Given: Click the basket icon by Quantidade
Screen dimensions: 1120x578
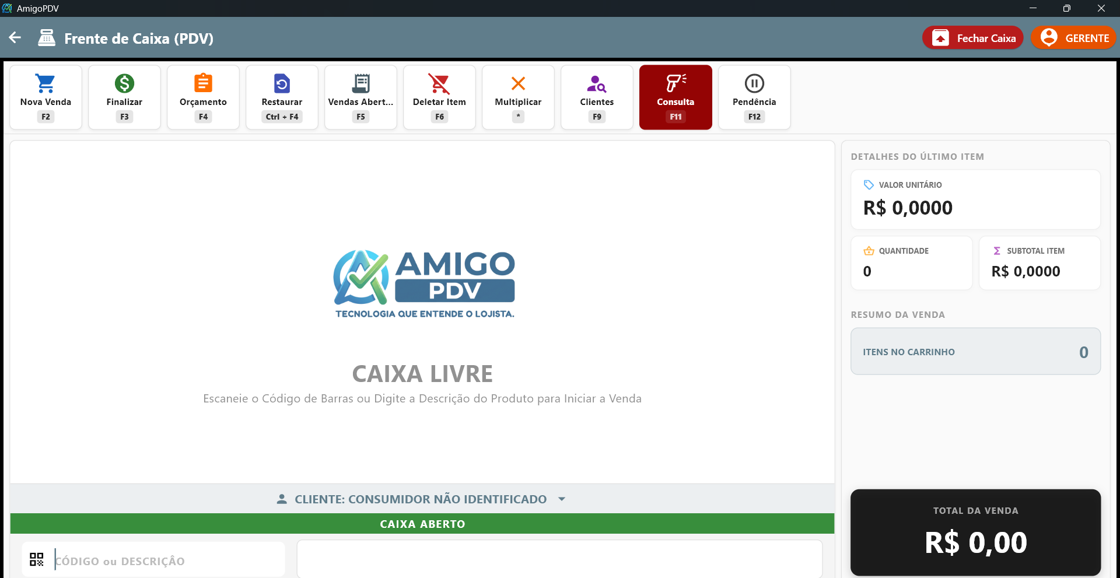Looking at the screenshot, I should coord(869,251).
